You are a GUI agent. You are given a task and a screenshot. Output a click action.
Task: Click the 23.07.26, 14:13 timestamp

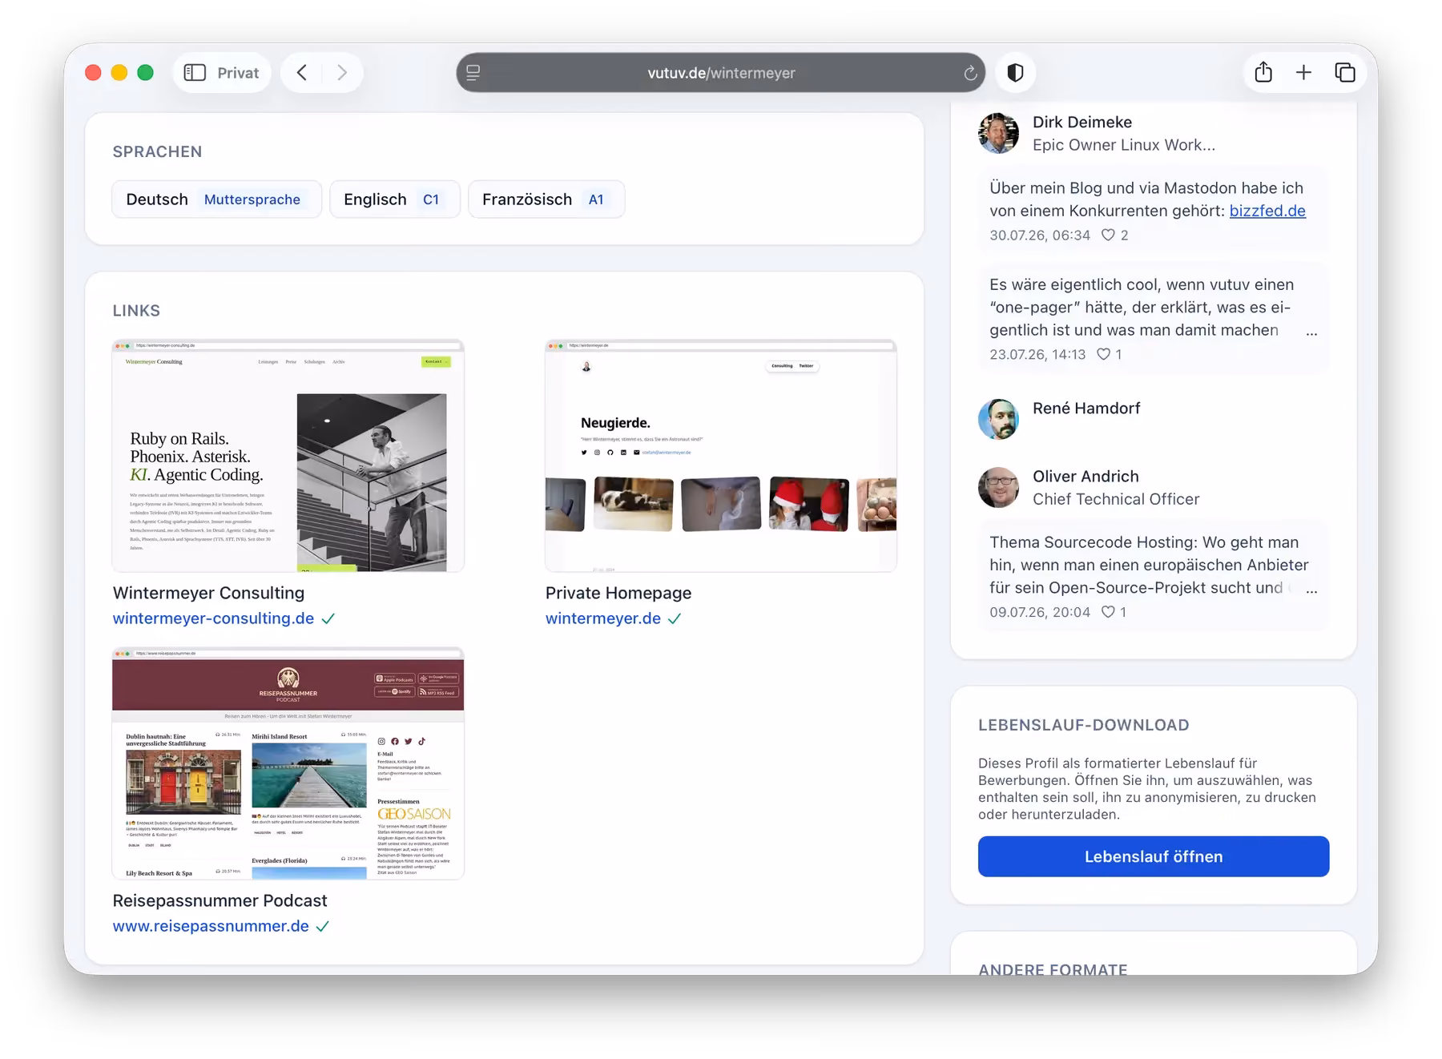click(x=1037, y=354)
